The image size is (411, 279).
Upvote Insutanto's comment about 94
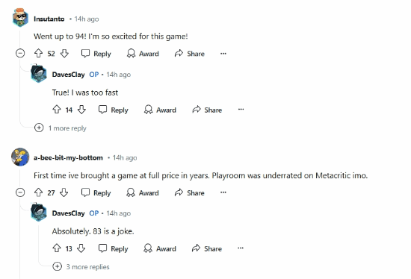point(39,54)
